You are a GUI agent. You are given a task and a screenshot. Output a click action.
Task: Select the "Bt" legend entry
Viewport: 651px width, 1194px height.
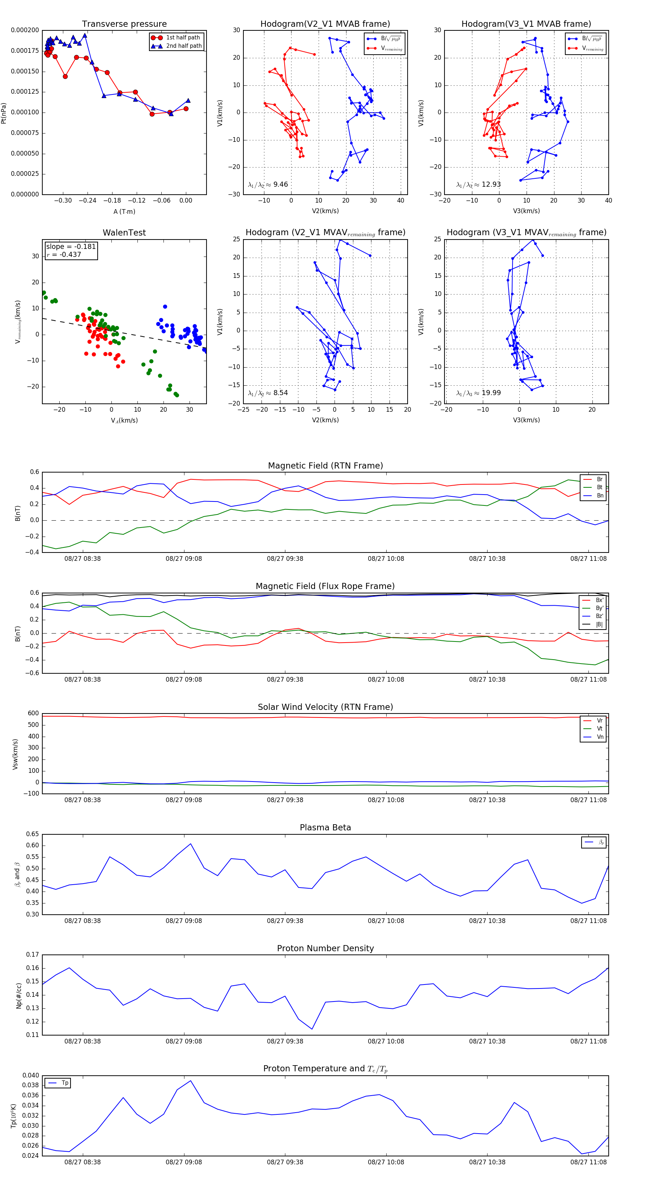coord(593,487)
